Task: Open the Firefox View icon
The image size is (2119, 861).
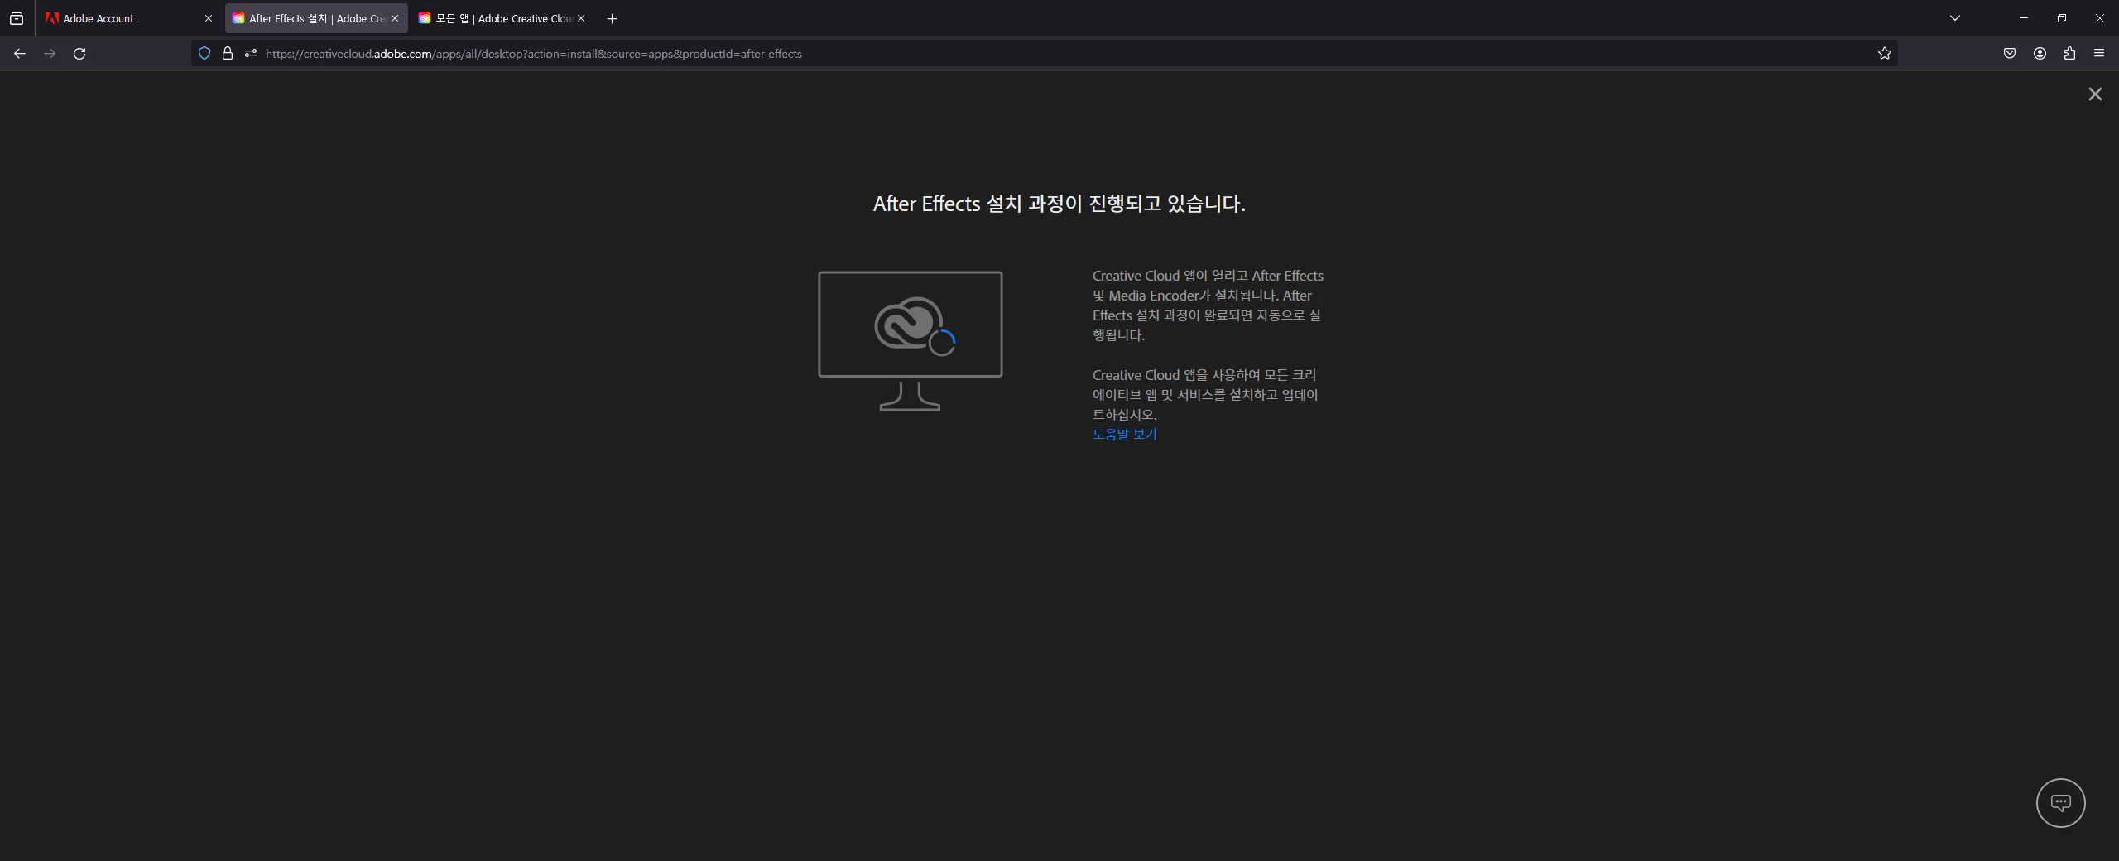Action: tap(17, 18)
